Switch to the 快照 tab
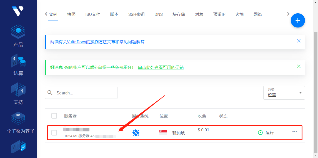The image size is (318, 158). pos(71,14)
